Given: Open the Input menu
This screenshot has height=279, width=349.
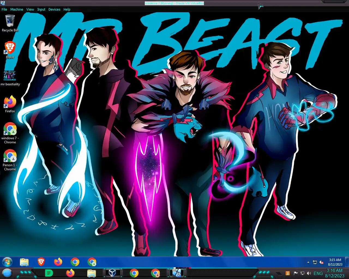Looking at the screenshot, I should click(41, 9).
